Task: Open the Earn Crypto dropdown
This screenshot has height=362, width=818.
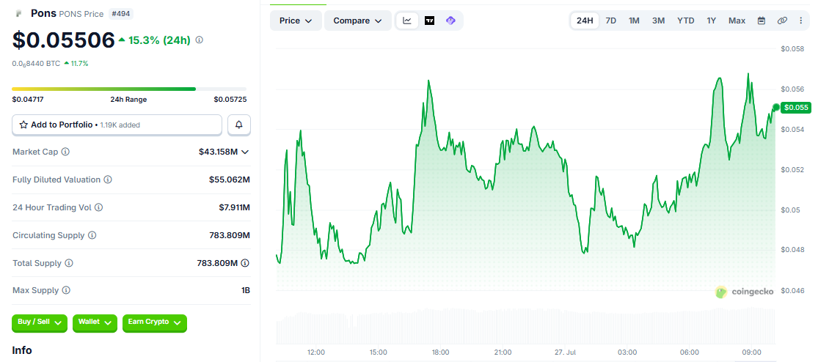Action: (154, 322)
